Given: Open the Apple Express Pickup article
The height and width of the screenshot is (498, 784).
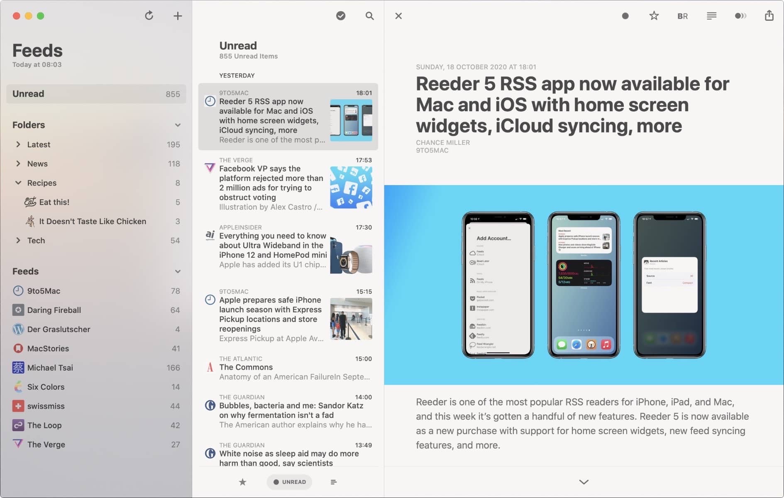Looking at the screenshot, I should click(288, 315).
